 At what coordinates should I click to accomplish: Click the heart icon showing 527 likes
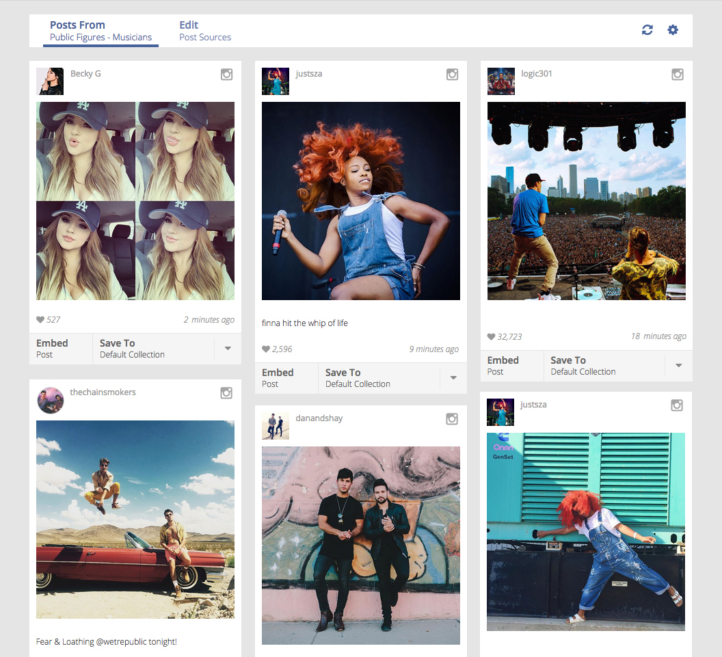pyautogui.click(x=41, y=319)
